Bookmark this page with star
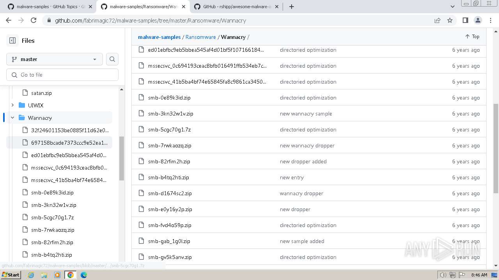 [450, 21]
